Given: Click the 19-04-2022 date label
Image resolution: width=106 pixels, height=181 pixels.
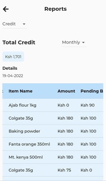Looking at the screenshot, I should (x=13, y=76).
